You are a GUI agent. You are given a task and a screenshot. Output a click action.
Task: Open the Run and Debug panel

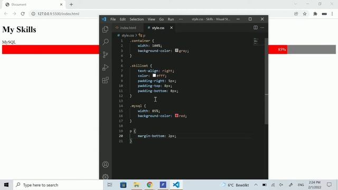click(106, 68)
